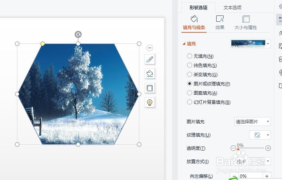
Task: Click the transparency slider plus button
Action: pos(268,148)
